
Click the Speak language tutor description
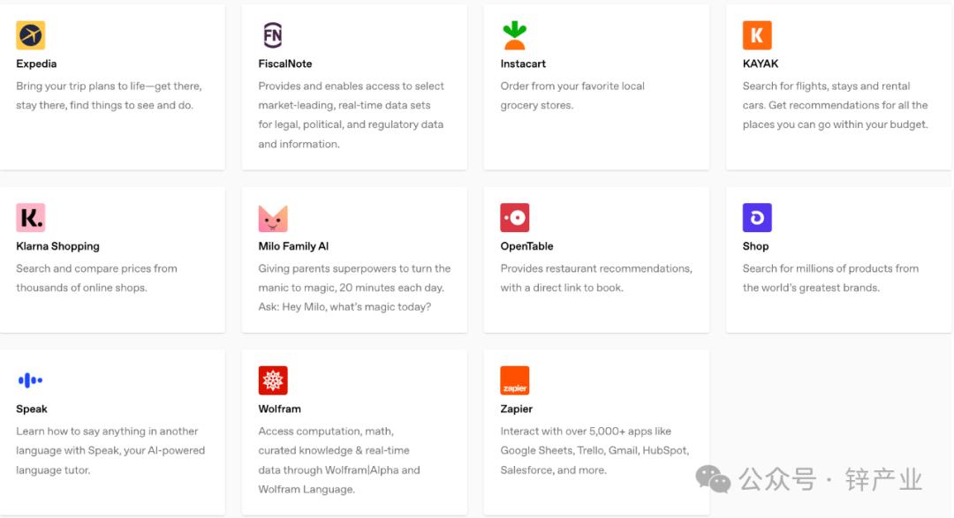click(x=110, y=451)
